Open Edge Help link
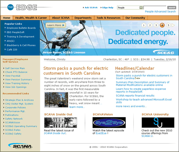 coord(108,7)
